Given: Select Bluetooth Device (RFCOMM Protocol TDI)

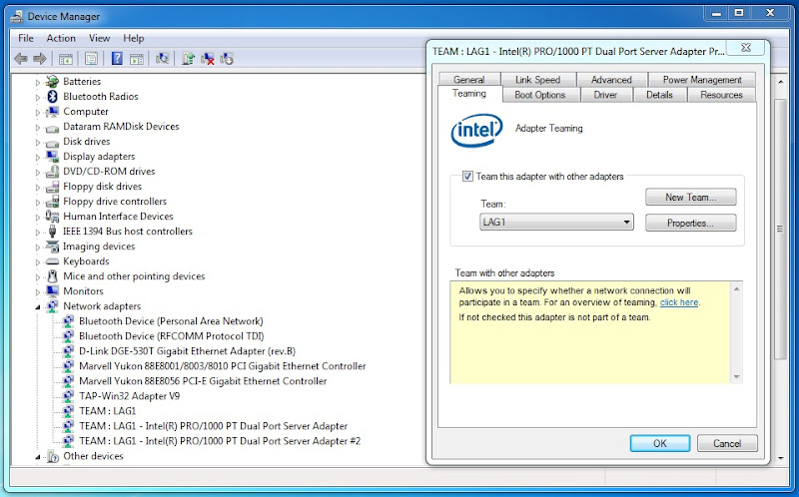Looking at the screenshot, I should 171,336.
